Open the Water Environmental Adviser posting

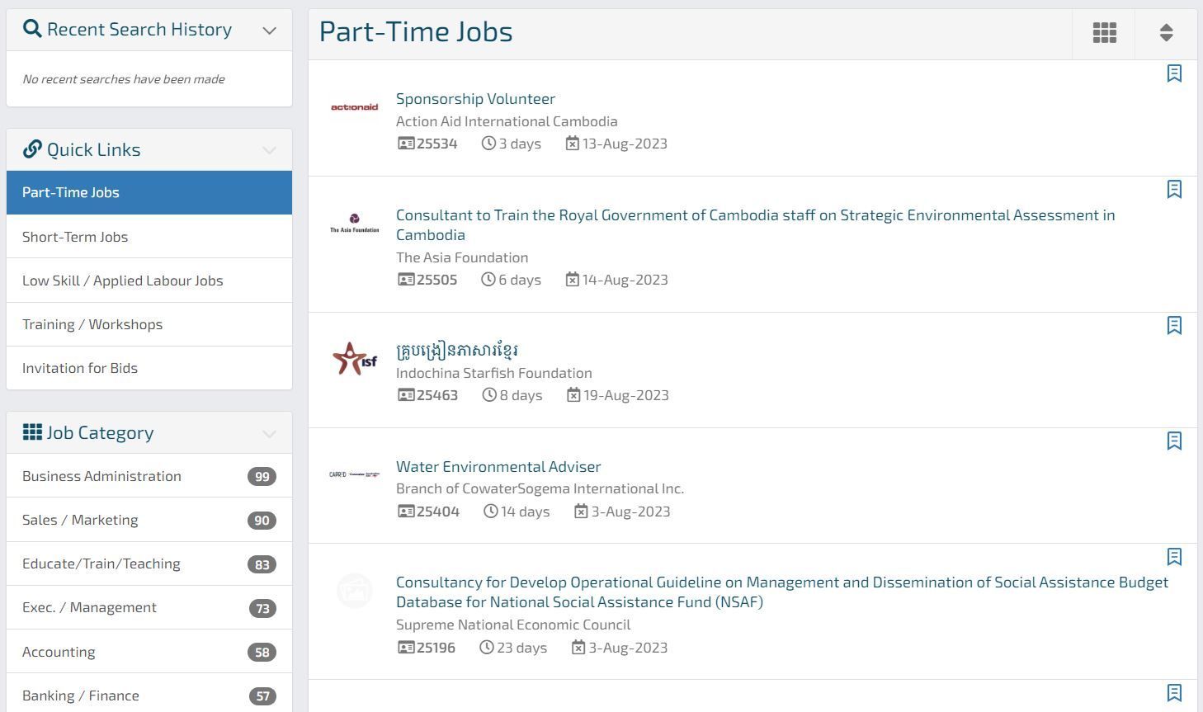498,466
